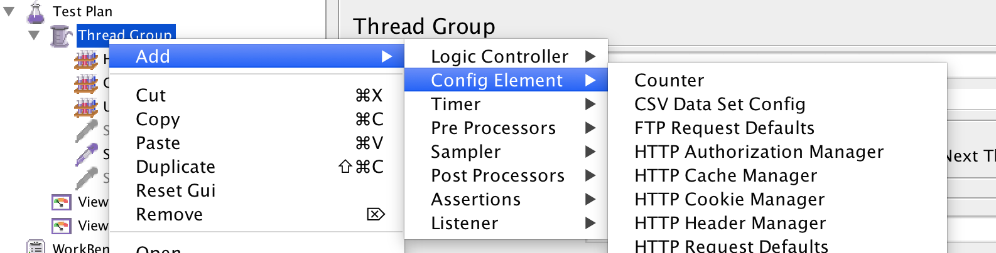Collapse the Thread Group disclosure triangle

click(x=34, y=36)
